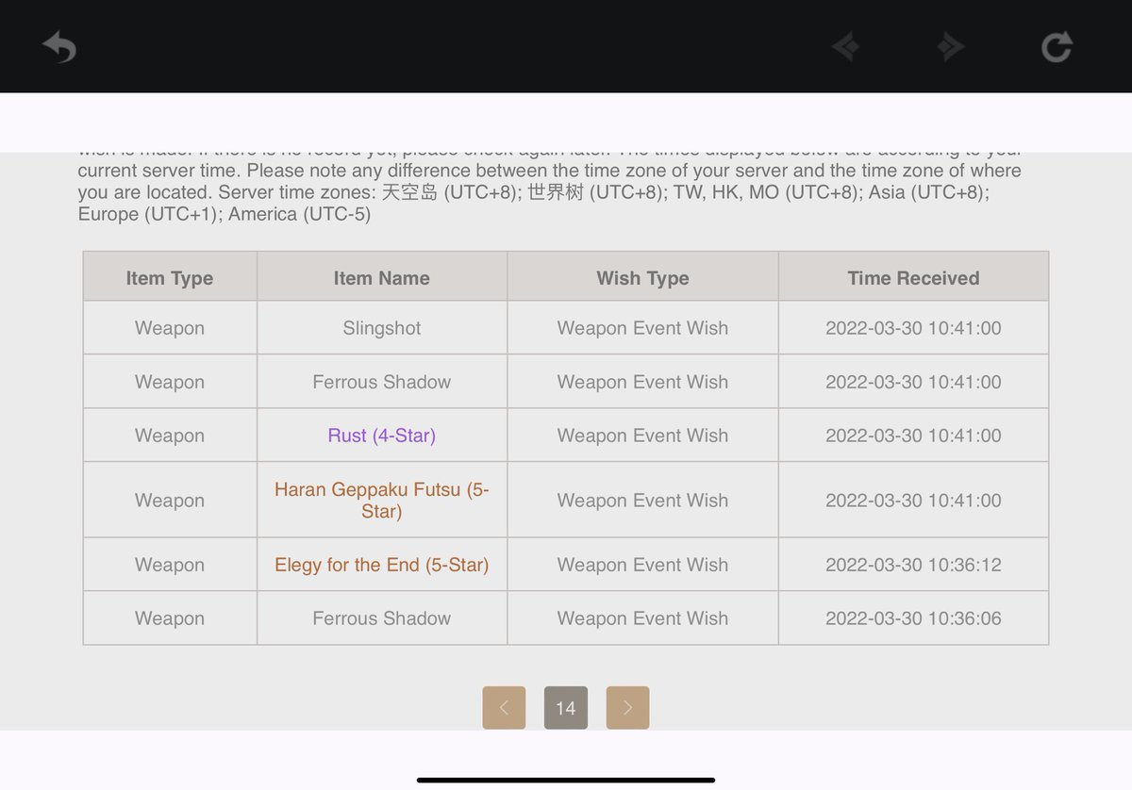Select Rust (4-Star) item name
The image size is (1132, 790).
tap(382, 436)
